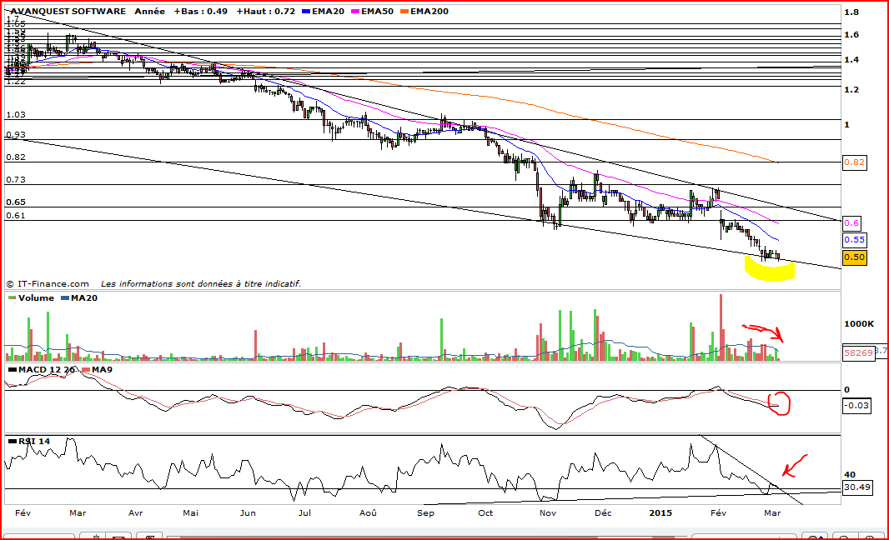Click the Avr month label
Viewport: 889px width, 540px height.
[x=135, y=512]
